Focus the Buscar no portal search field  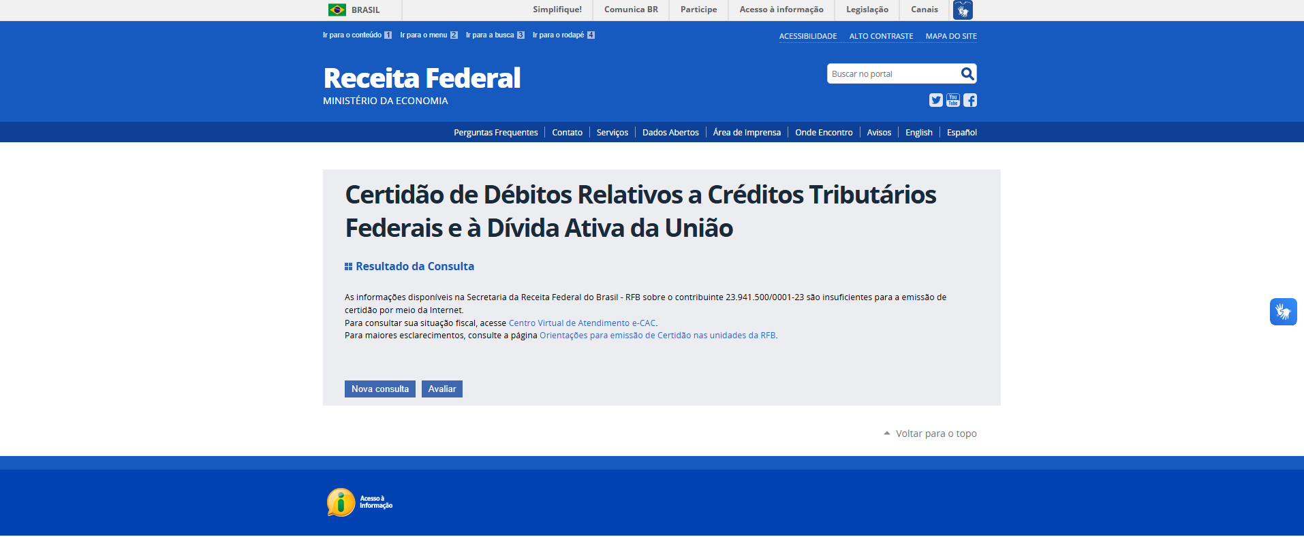pyautogui.click(x=891, y=74)
